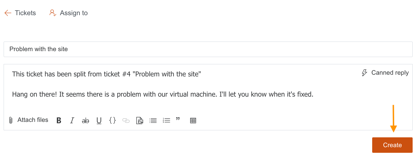Viewport: 416px width, 157px height.
Task: Insert a block quote
Action: pyautogui.click(x=178, y=119)
